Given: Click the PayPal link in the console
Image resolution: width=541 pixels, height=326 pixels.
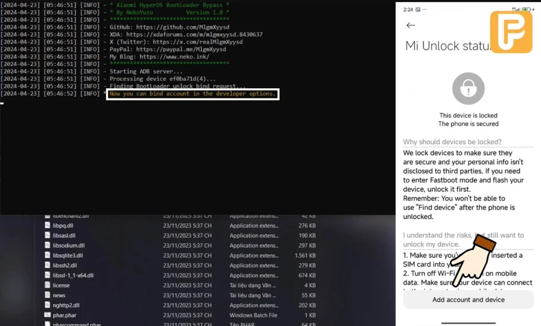Looking at the screenshot, I should point(181,49).
